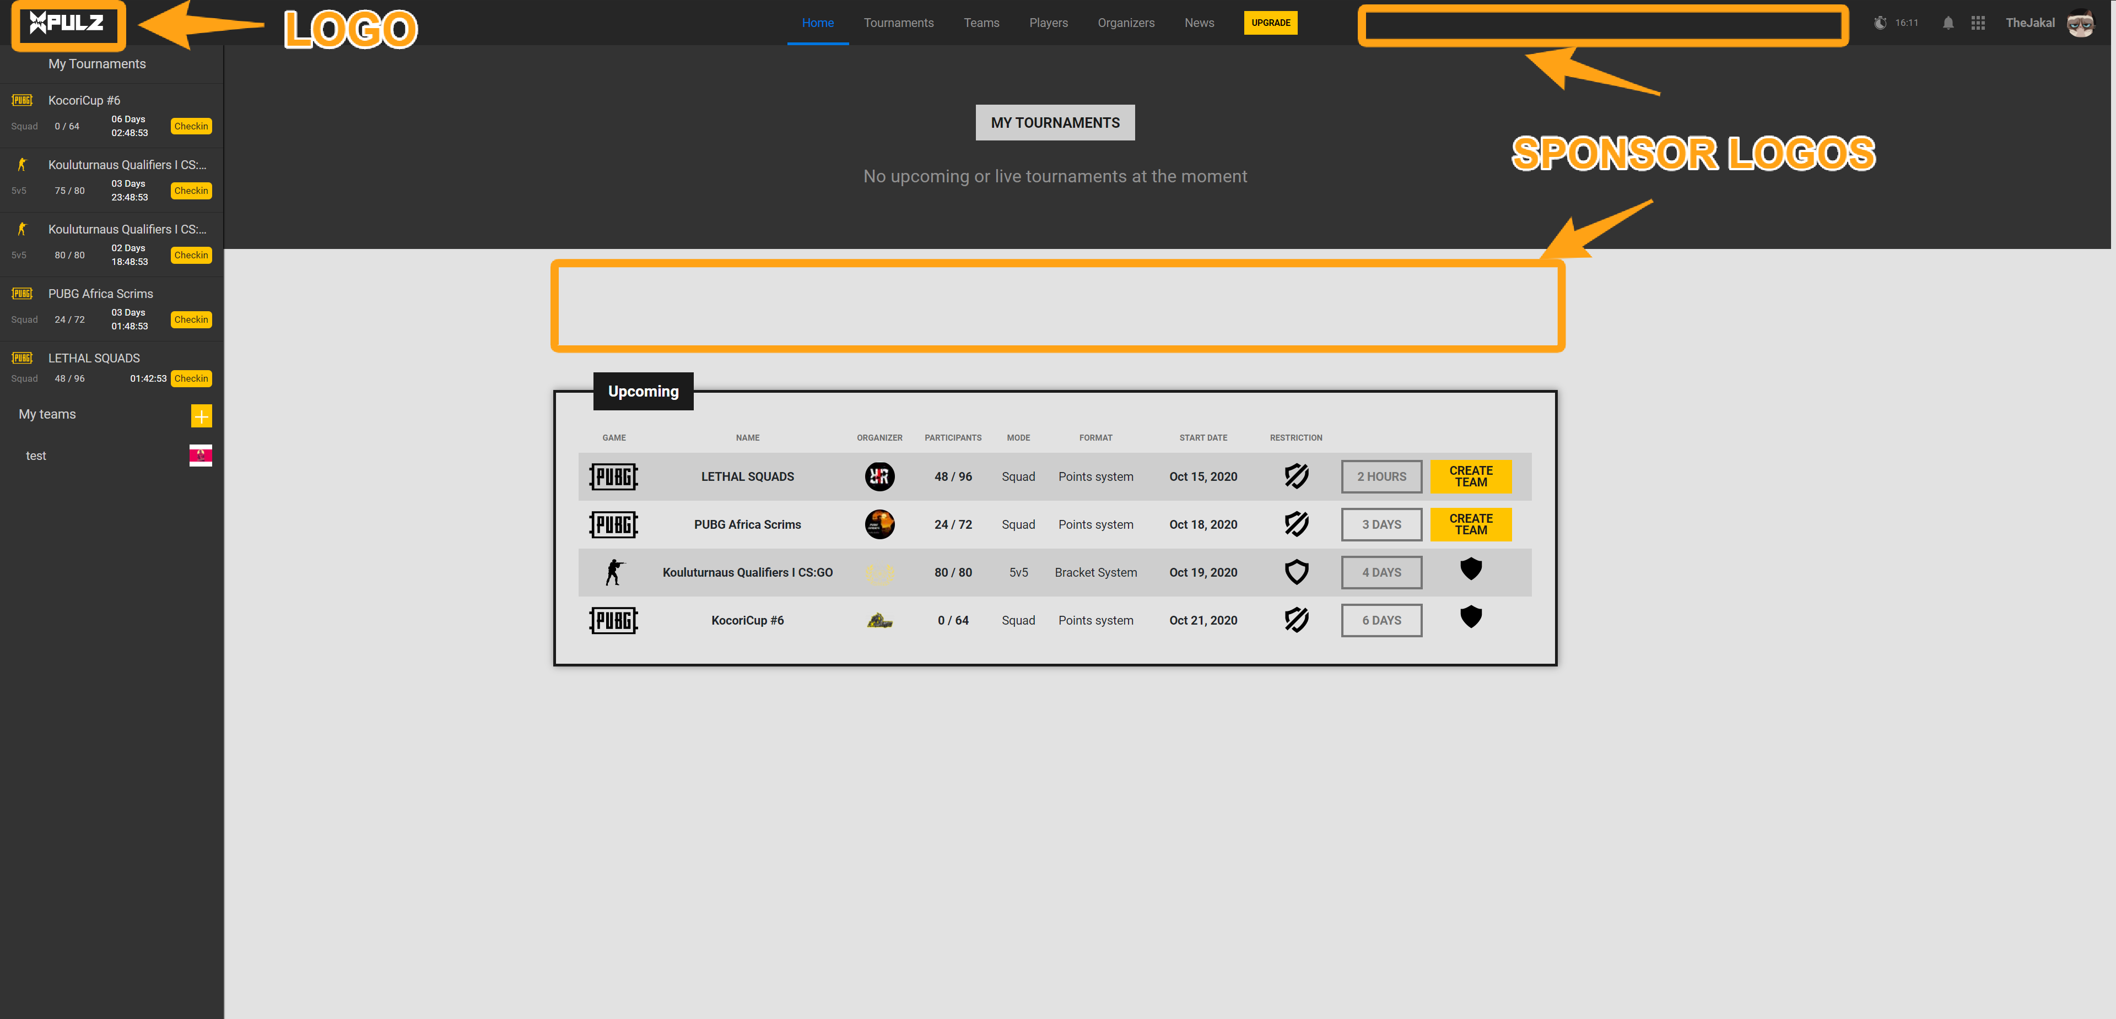The image size is (2116, 1019).
Task: Click restriction shield icon in Kouluturnaus row
Action: (1296, 572)
